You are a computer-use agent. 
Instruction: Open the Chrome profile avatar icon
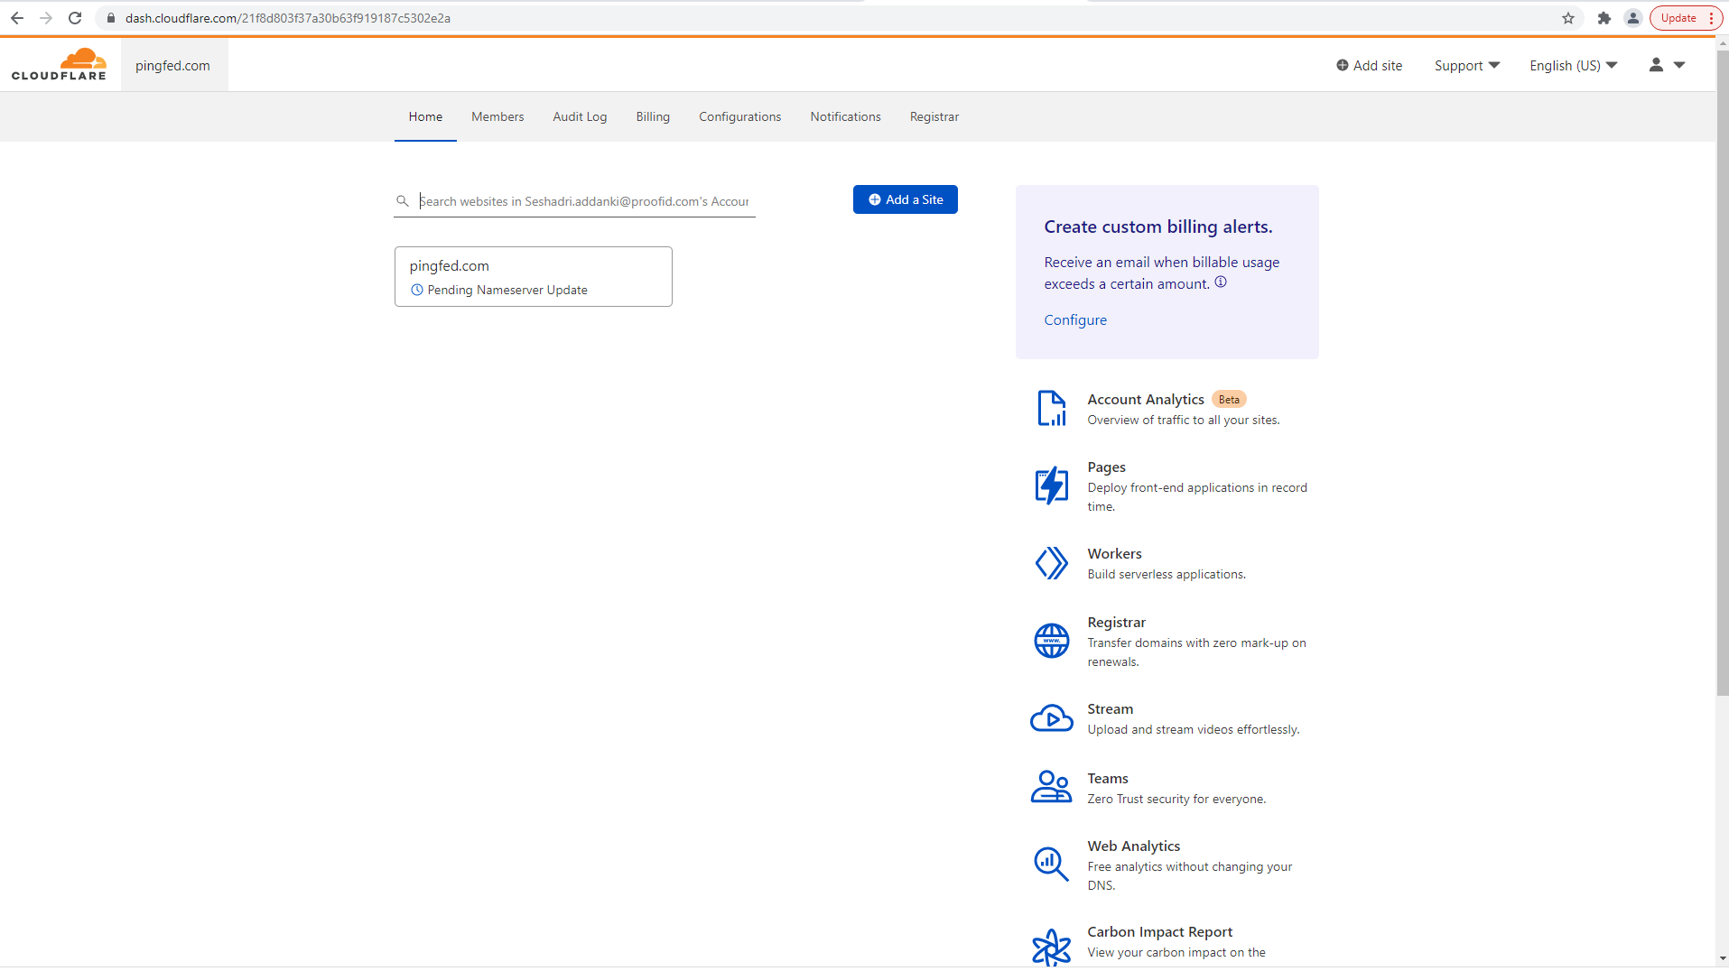point(1633,18)
